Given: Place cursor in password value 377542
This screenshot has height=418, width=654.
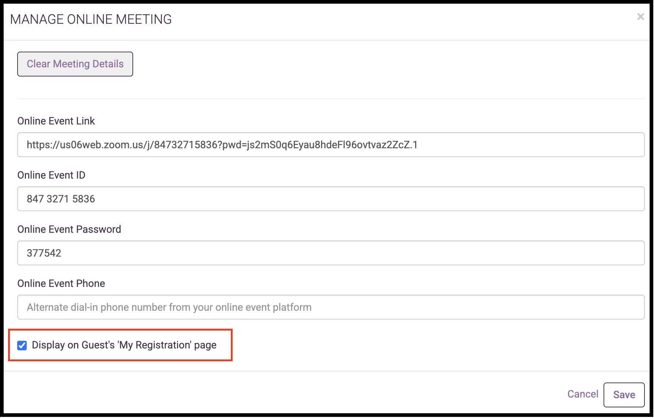Looking at the screenshot, I should pos(44,253).
